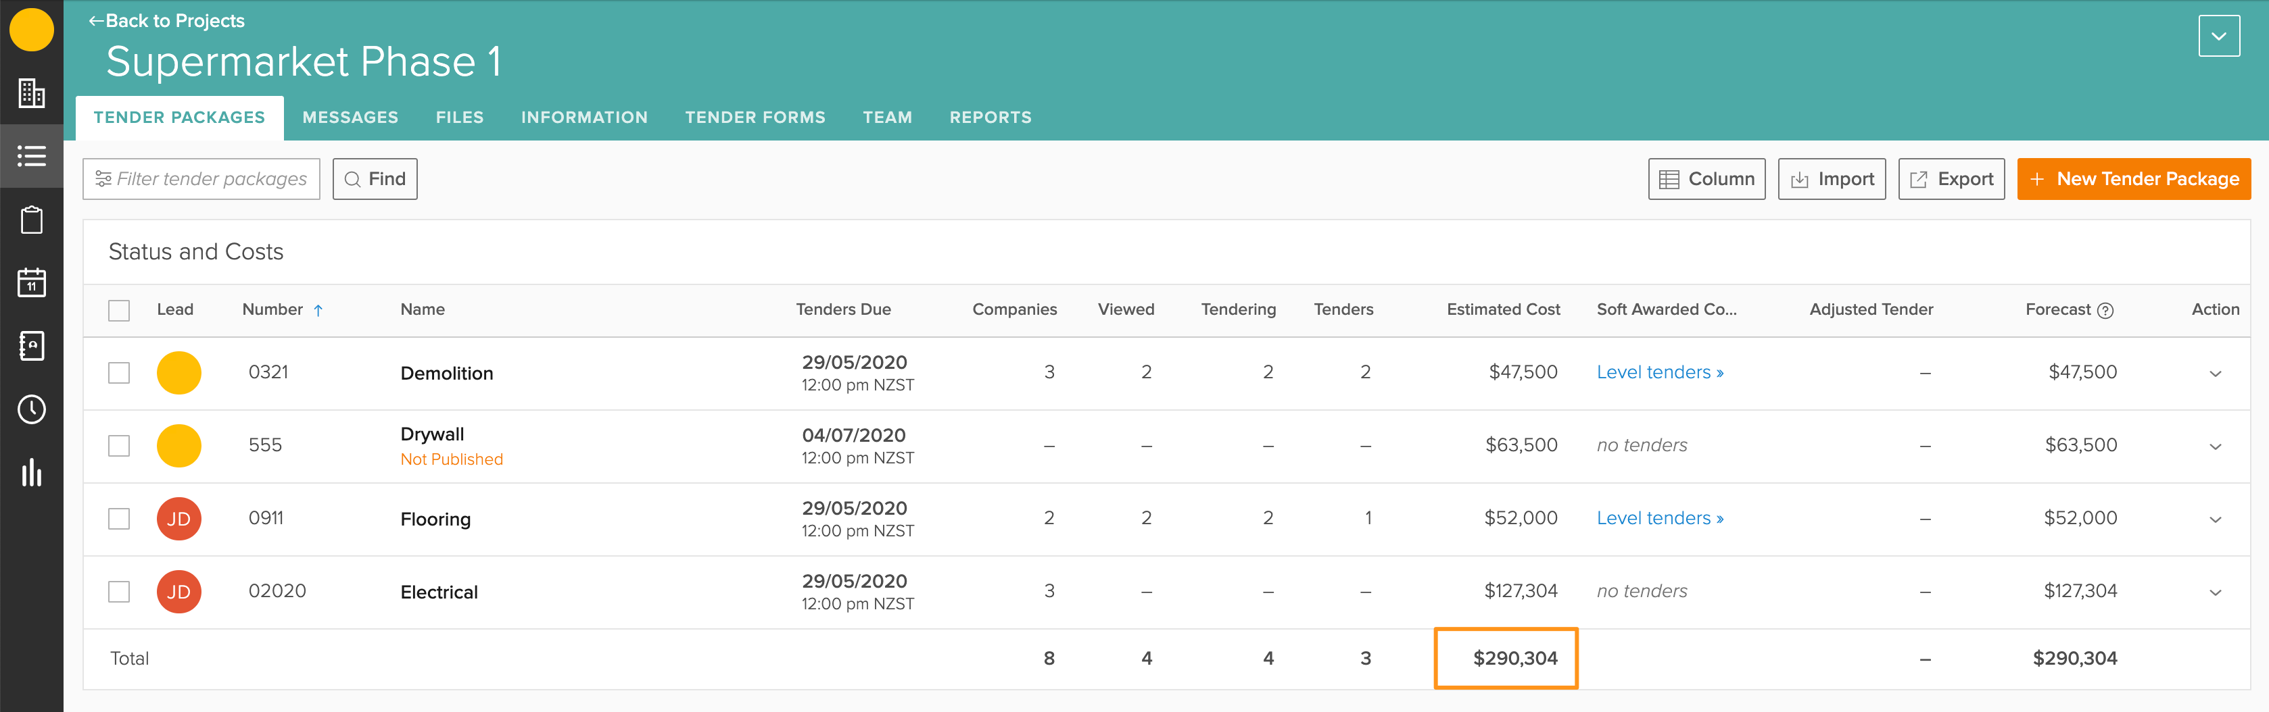The height and width of the screenshot is (712, 2269).
Task: Click the Soft Awarded Co... column header
Action: [1667, 310]
